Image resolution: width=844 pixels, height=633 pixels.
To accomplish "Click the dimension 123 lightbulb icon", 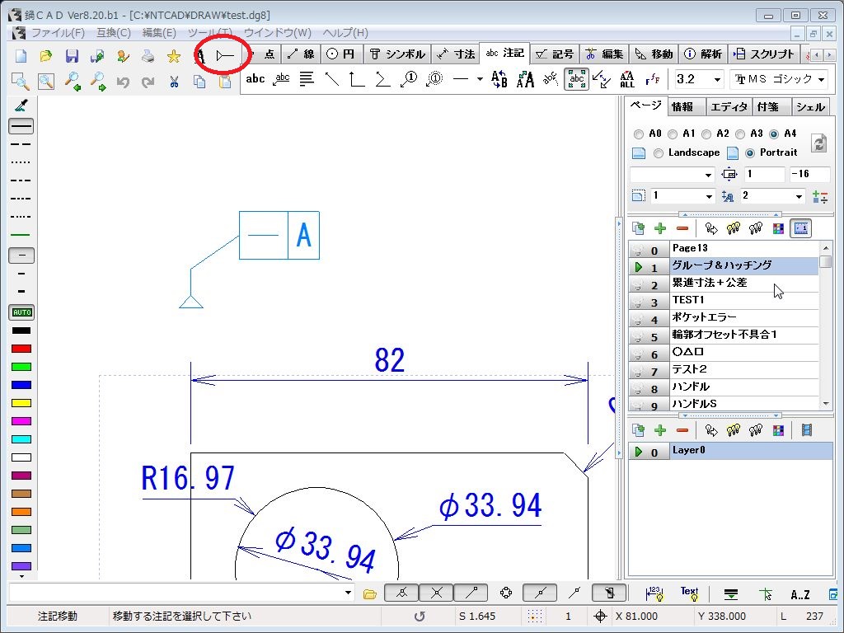I will pos(654,593).
